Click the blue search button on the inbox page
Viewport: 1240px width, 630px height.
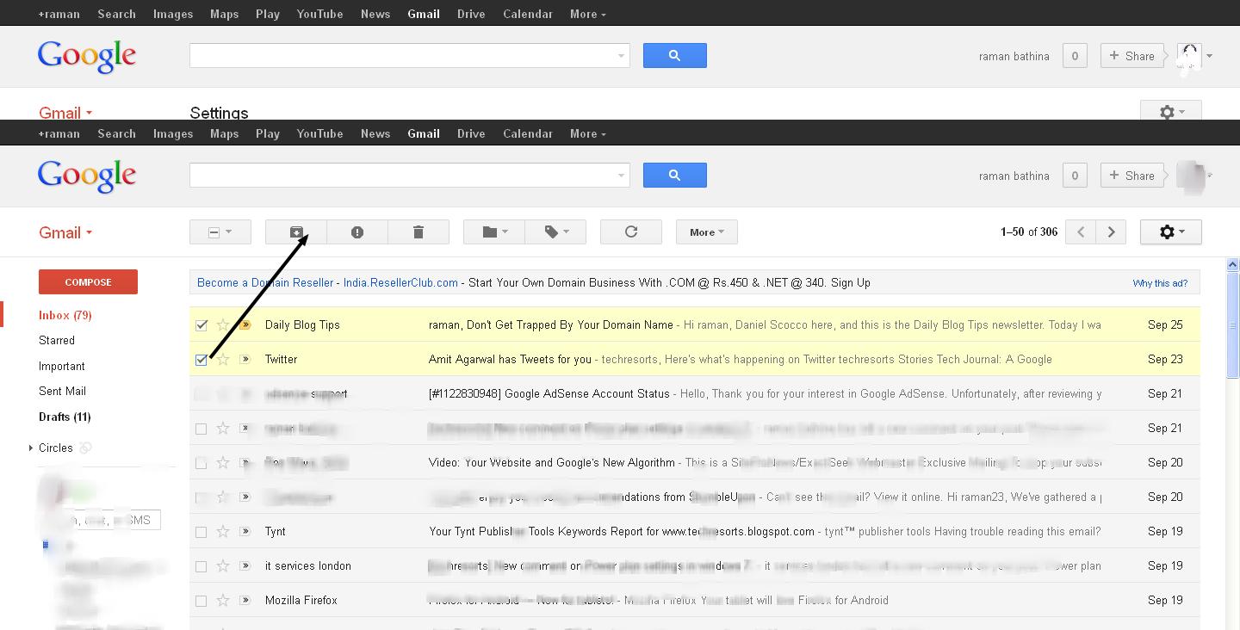675,175
